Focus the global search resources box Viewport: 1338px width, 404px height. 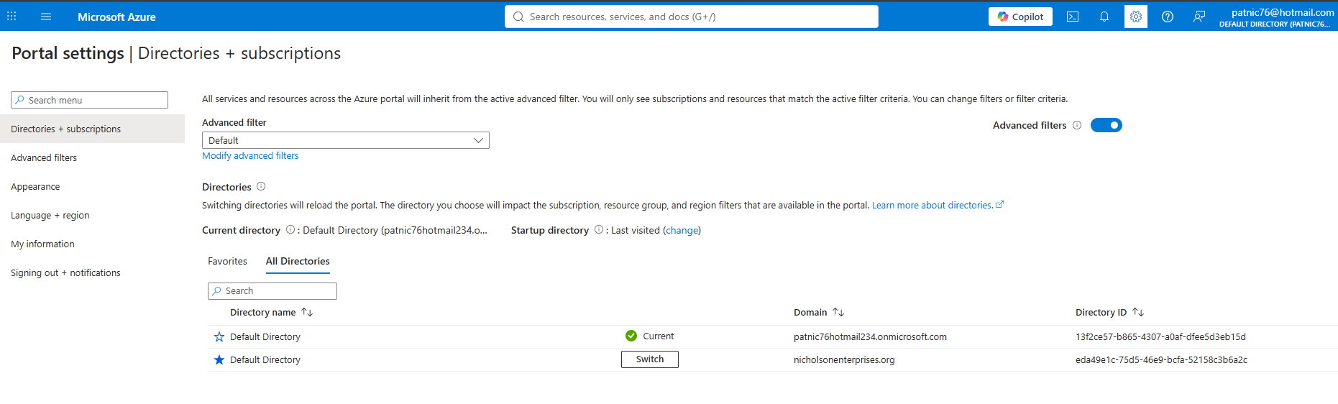coord(692,17)
